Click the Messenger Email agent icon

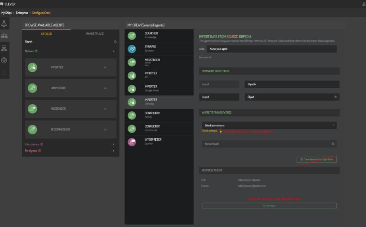tap(132, 62)
